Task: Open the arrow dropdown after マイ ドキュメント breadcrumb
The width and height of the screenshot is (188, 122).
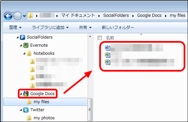Action: (99, 16)
